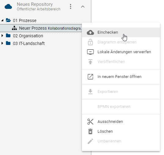Screen dimensions: 164x155
Task: Choose Lokale Änderungen verwerfen
Action: [x=121, y=52]
